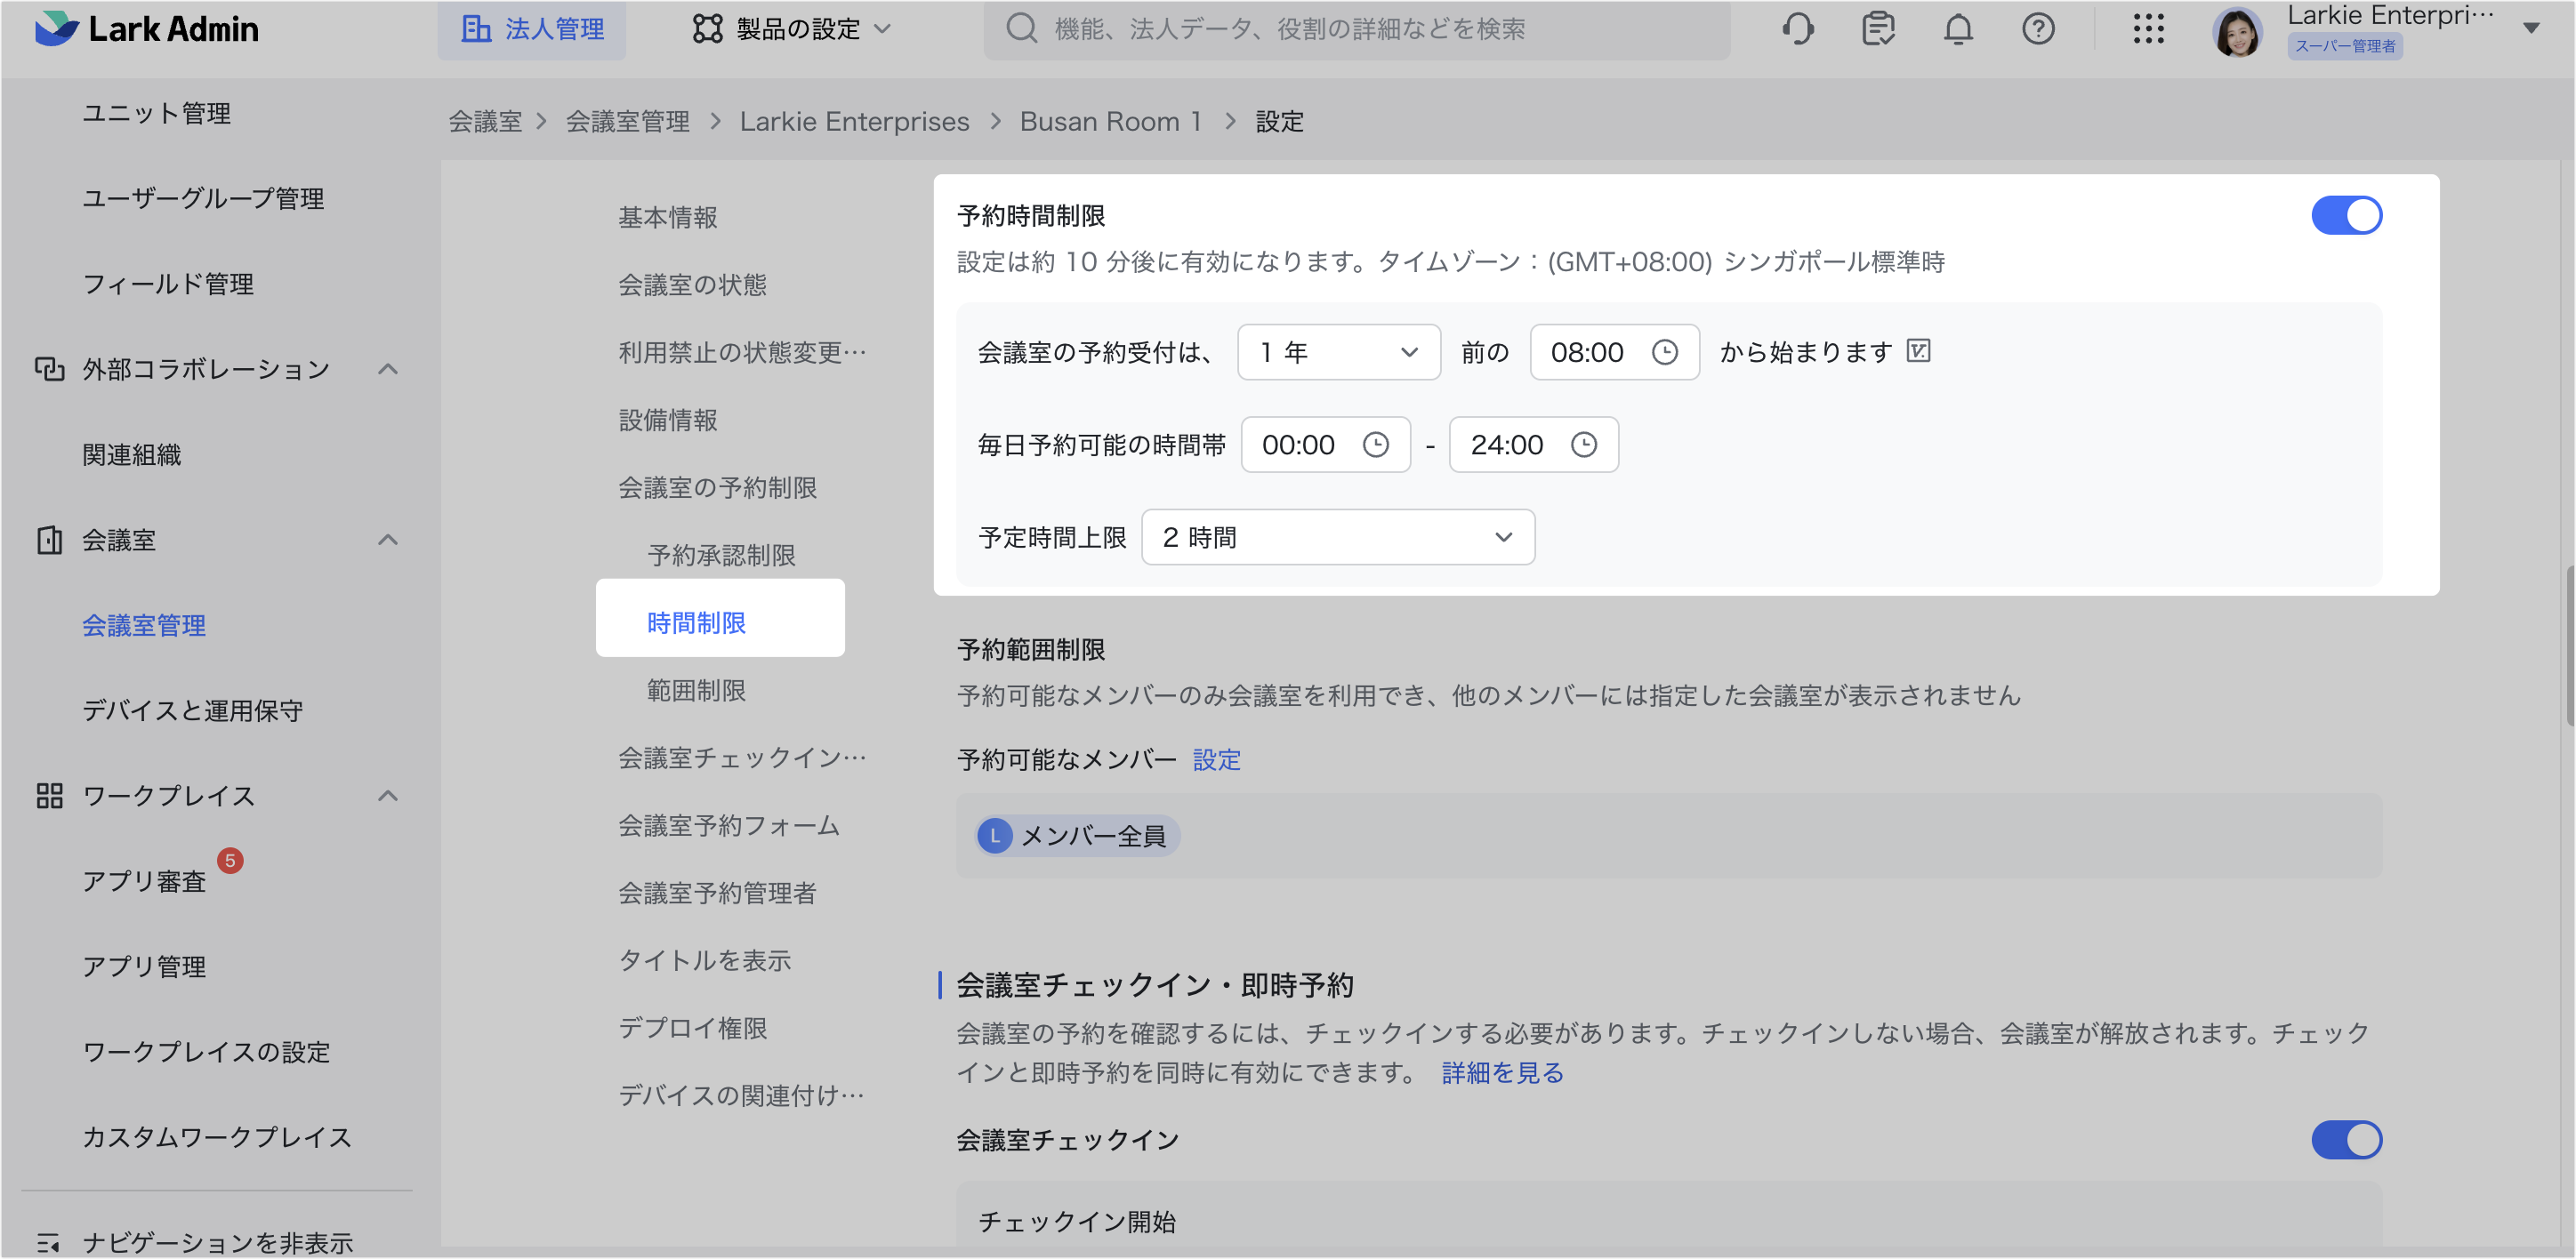Click the 詳細を見る link
The image size is (2576, 1259).
click(x=1502, y=1072)
